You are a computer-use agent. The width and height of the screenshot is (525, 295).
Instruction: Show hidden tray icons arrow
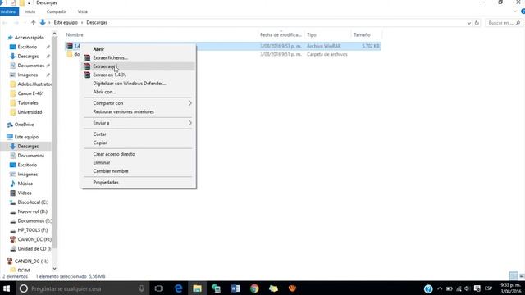440,288
